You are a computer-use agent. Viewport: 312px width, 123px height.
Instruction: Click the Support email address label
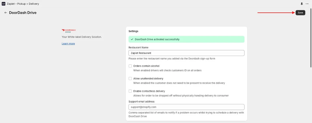click(x=141, y=102)
